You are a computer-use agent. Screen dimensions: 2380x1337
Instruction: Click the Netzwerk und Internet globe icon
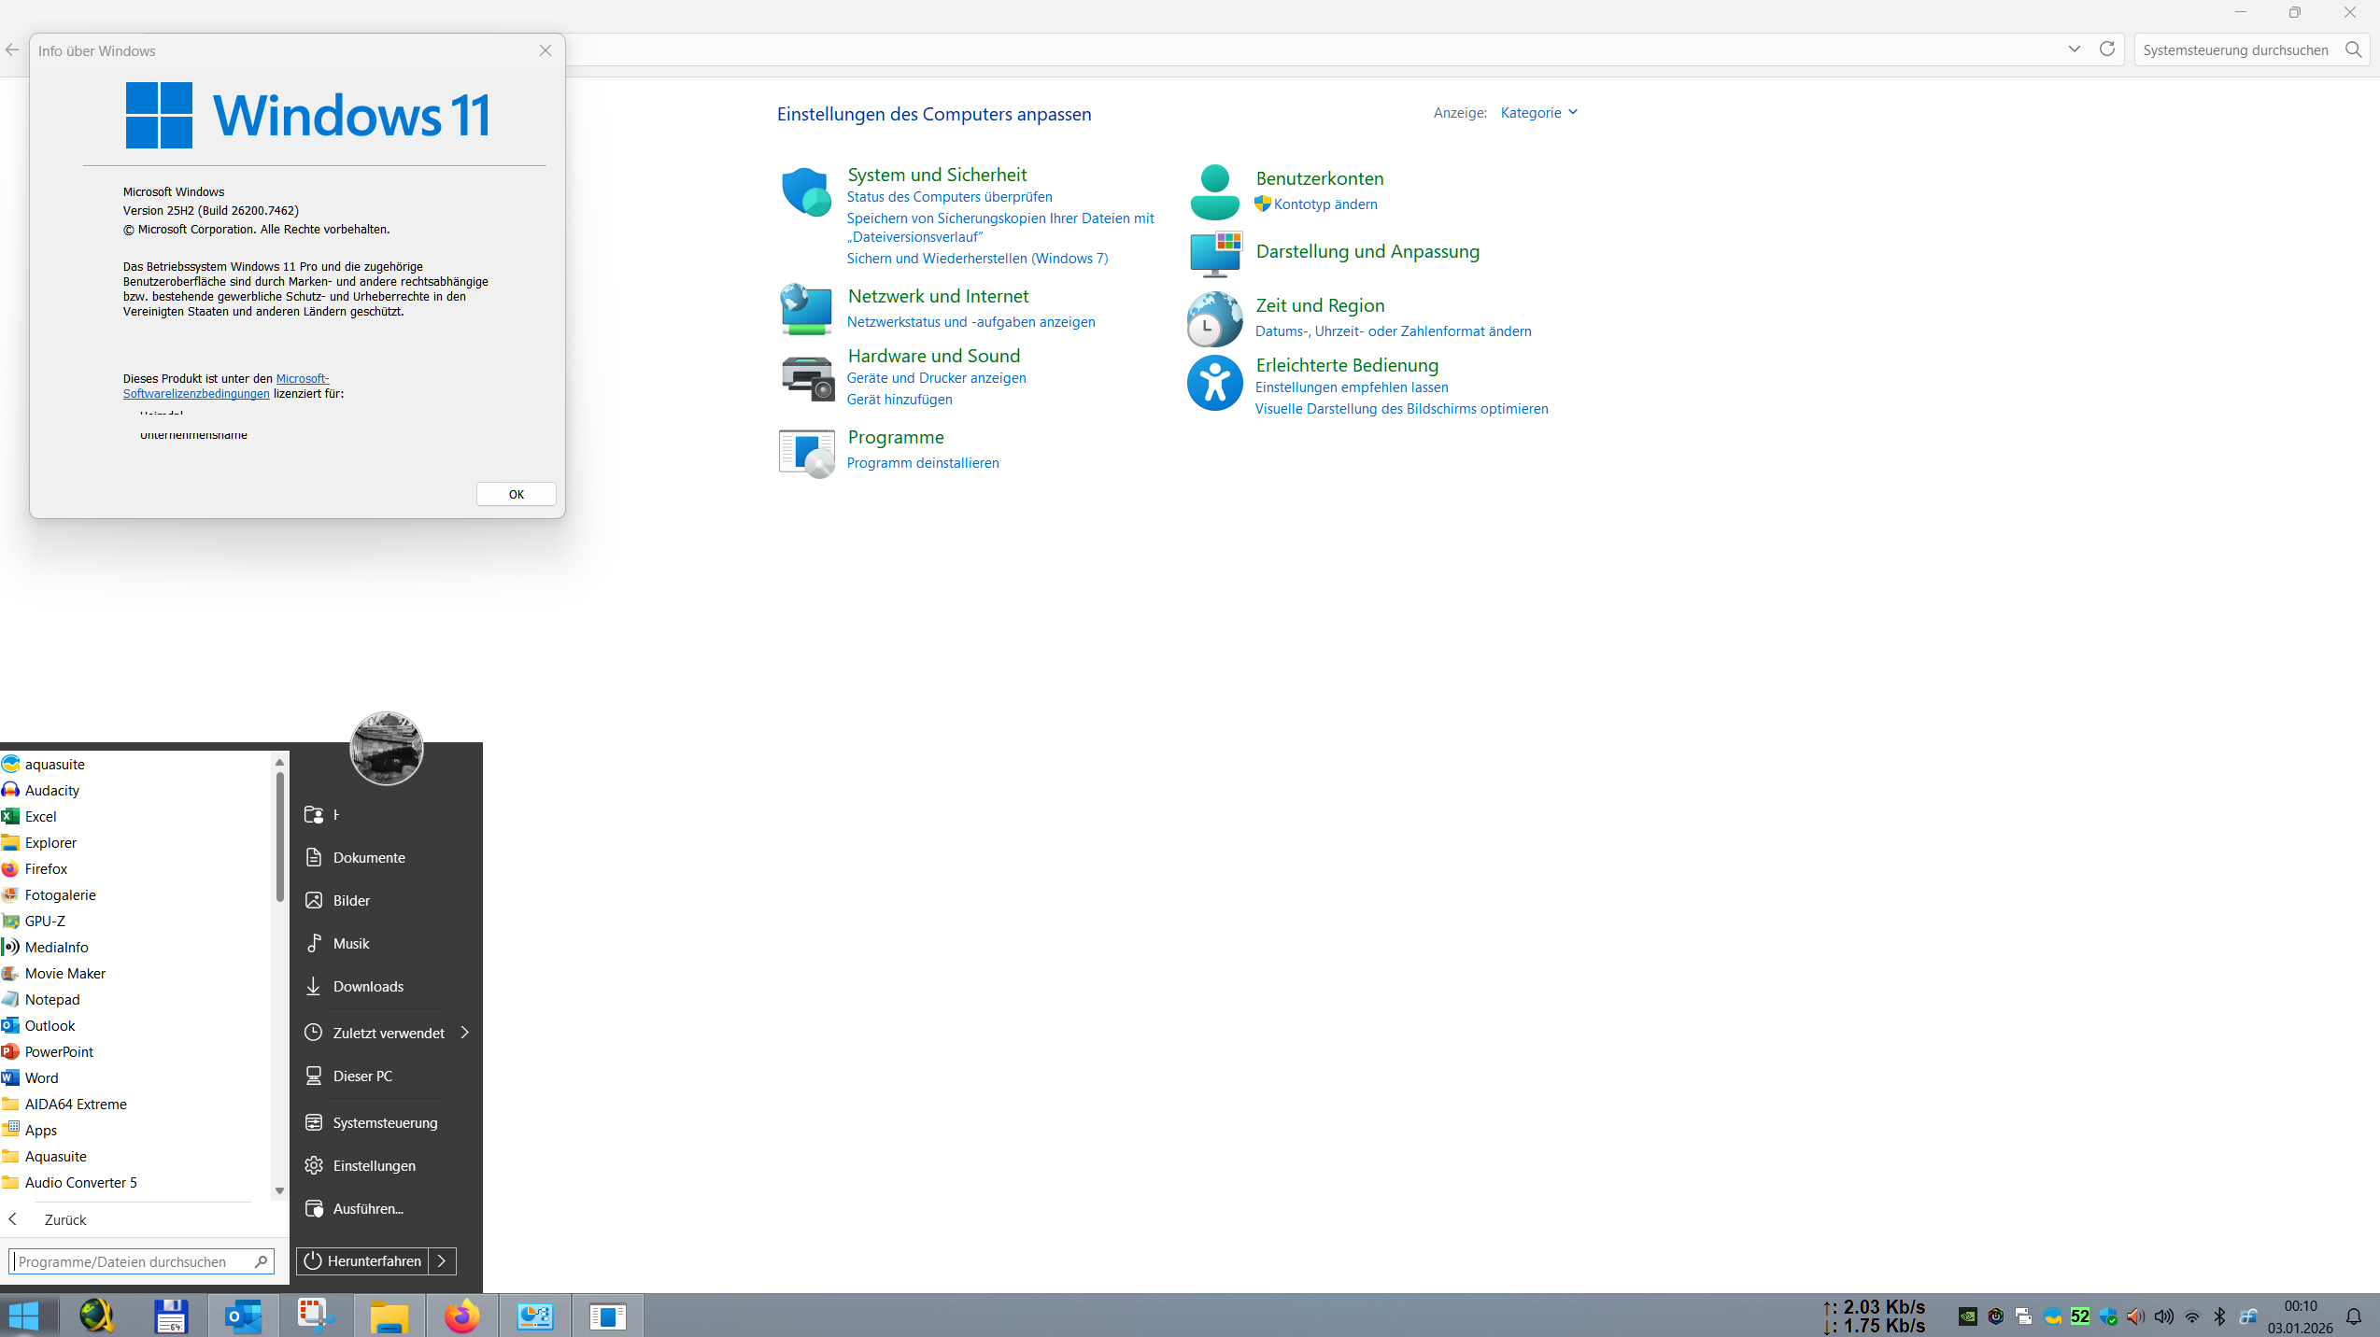point(805,309)
